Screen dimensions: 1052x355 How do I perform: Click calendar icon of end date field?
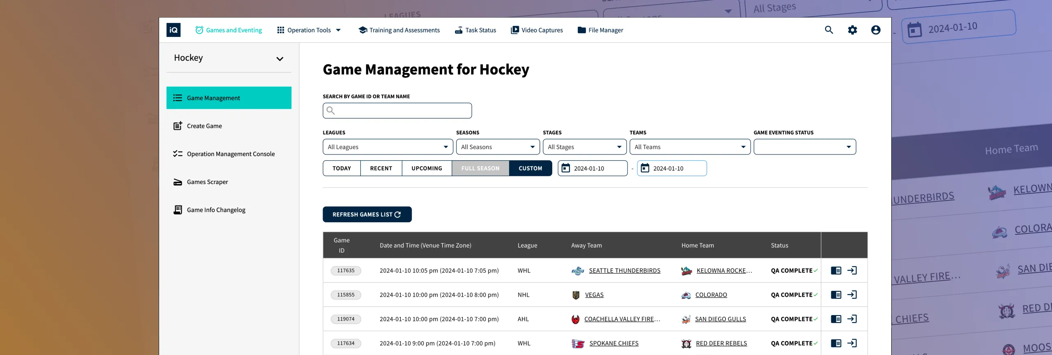[645, 168]
